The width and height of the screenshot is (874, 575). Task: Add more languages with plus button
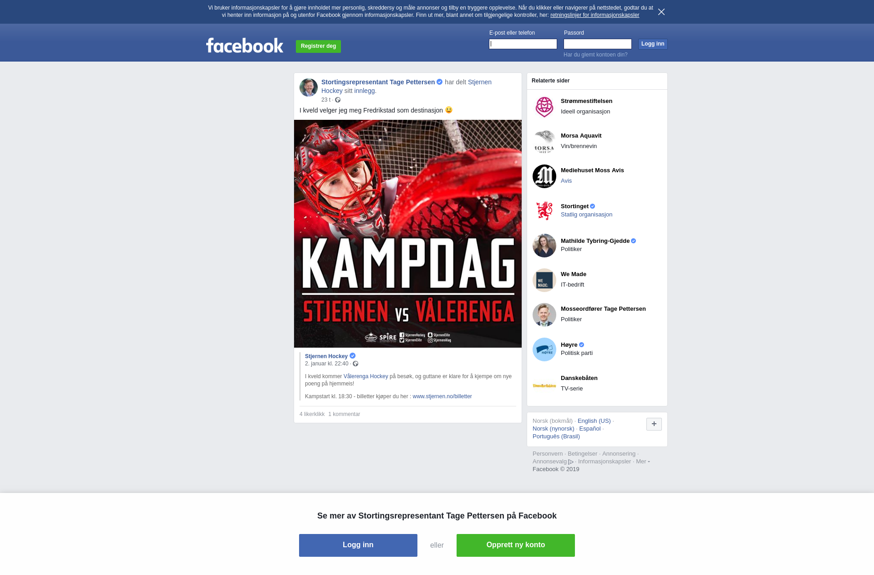654,424
